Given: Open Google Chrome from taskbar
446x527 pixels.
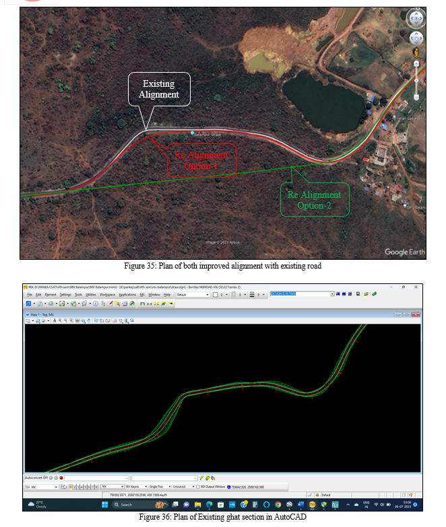Looking at the screenshot, I should tap(278, 505).
